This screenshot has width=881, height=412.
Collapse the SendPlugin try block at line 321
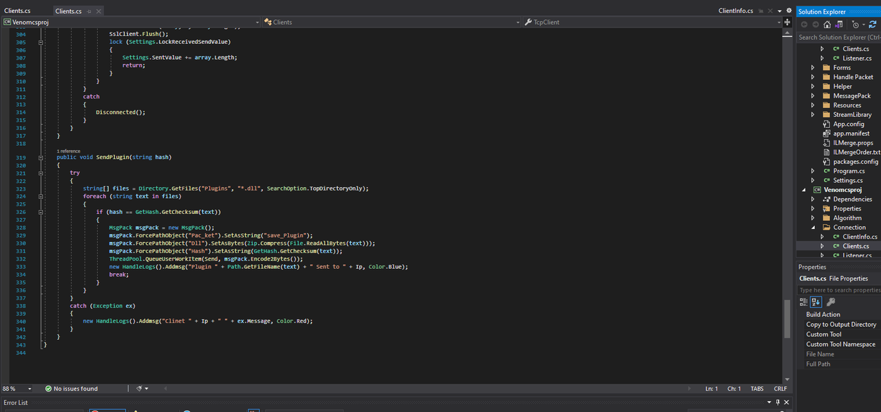point(41,173)
